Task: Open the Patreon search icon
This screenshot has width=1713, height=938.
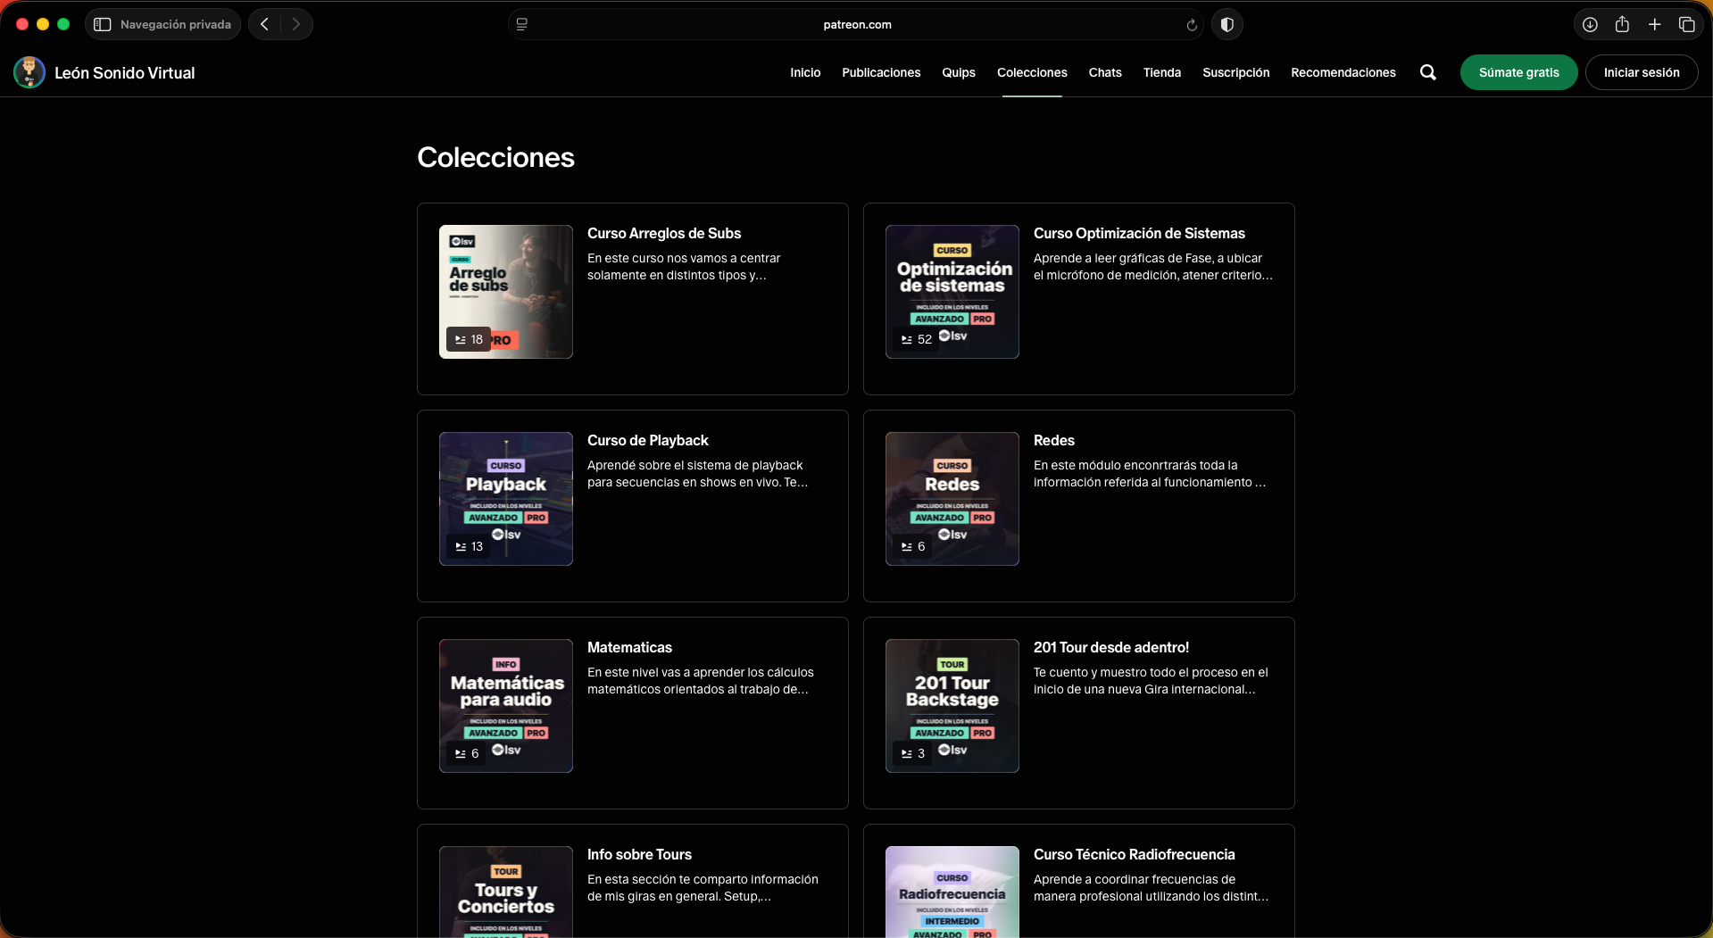Action: (x=1428, y=72)
